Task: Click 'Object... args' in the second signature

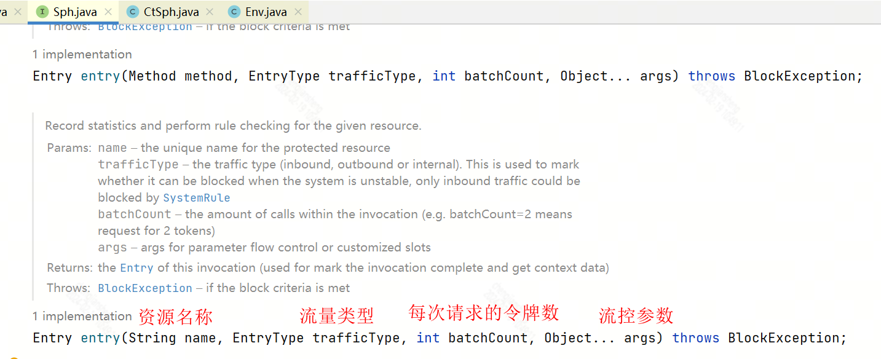Action: (600, 338)
